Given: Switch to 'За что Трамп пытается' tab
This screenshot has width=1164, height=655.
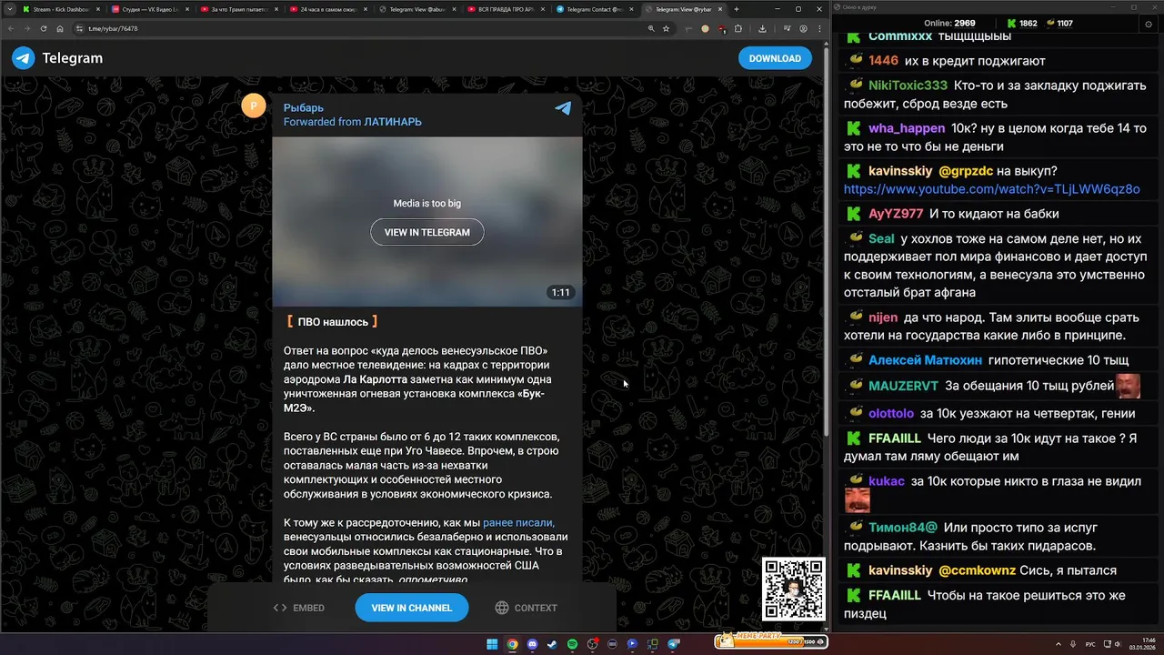Looking at the screenshot, I should tap(240, 9).
